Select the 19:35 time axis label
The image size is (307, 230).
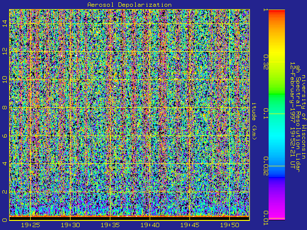click(110, 225)
